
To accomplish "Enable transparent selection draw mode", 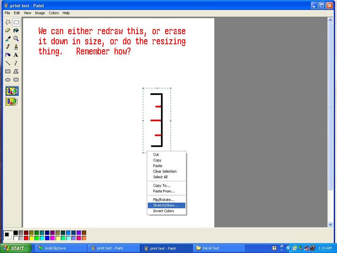I will (x=12, y=102).
